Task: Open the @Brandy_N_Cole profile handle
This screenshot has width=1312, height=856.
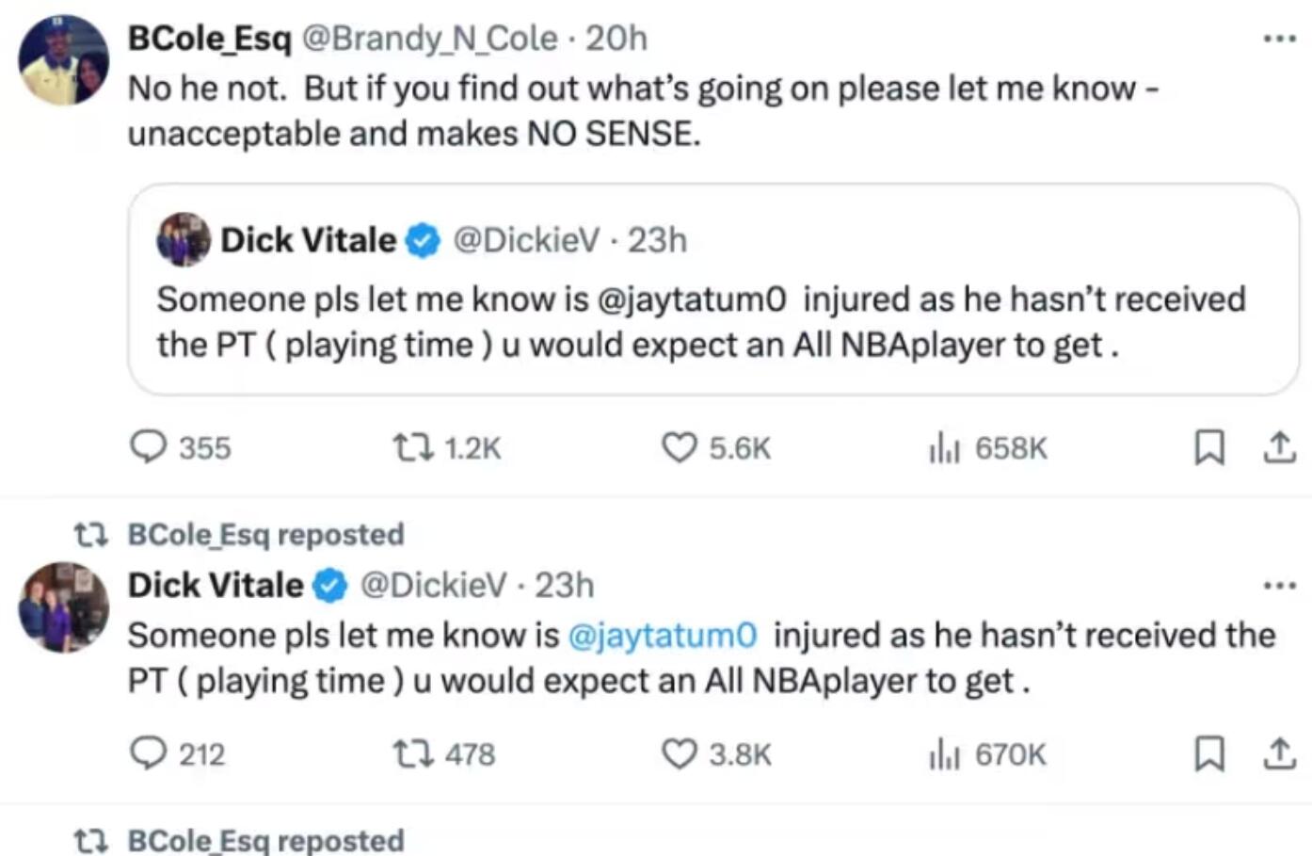Action: [x=428, y=39]
